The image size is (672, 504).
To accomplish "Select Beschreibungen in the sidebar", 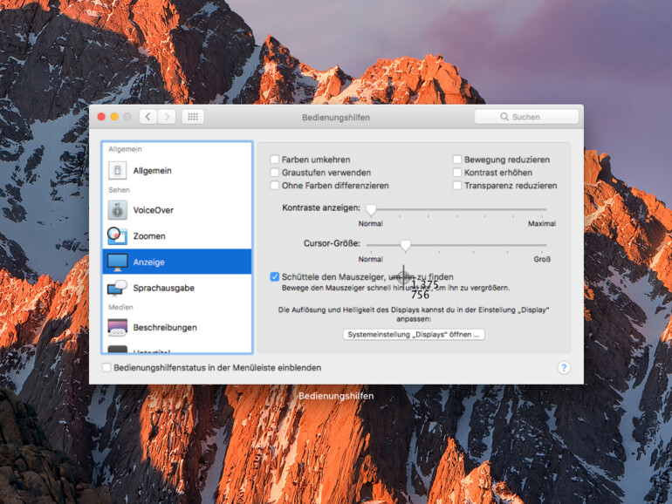I will (x=177, y=328).
